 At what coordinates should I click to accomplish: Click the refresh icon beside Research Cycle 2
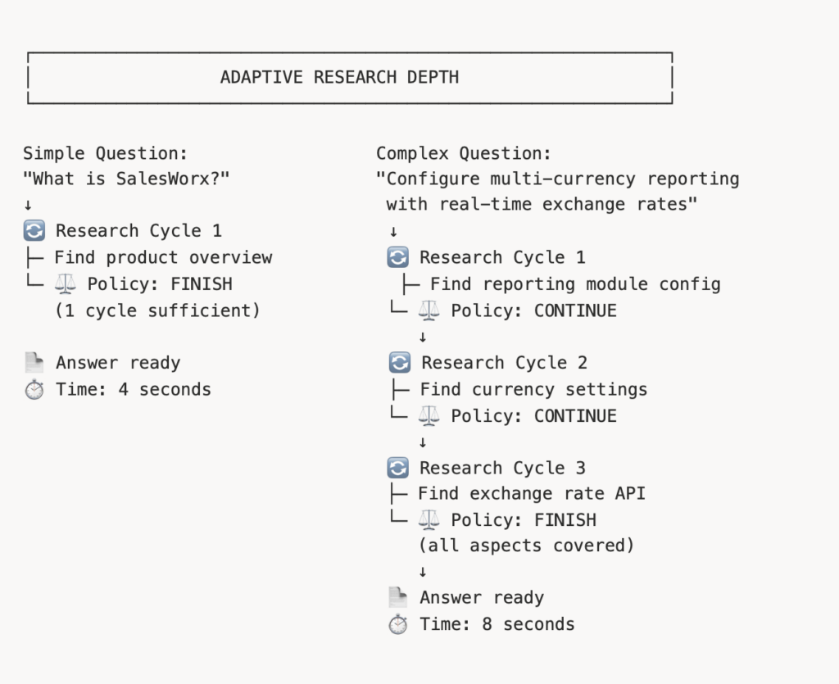[x=399, y=362]
